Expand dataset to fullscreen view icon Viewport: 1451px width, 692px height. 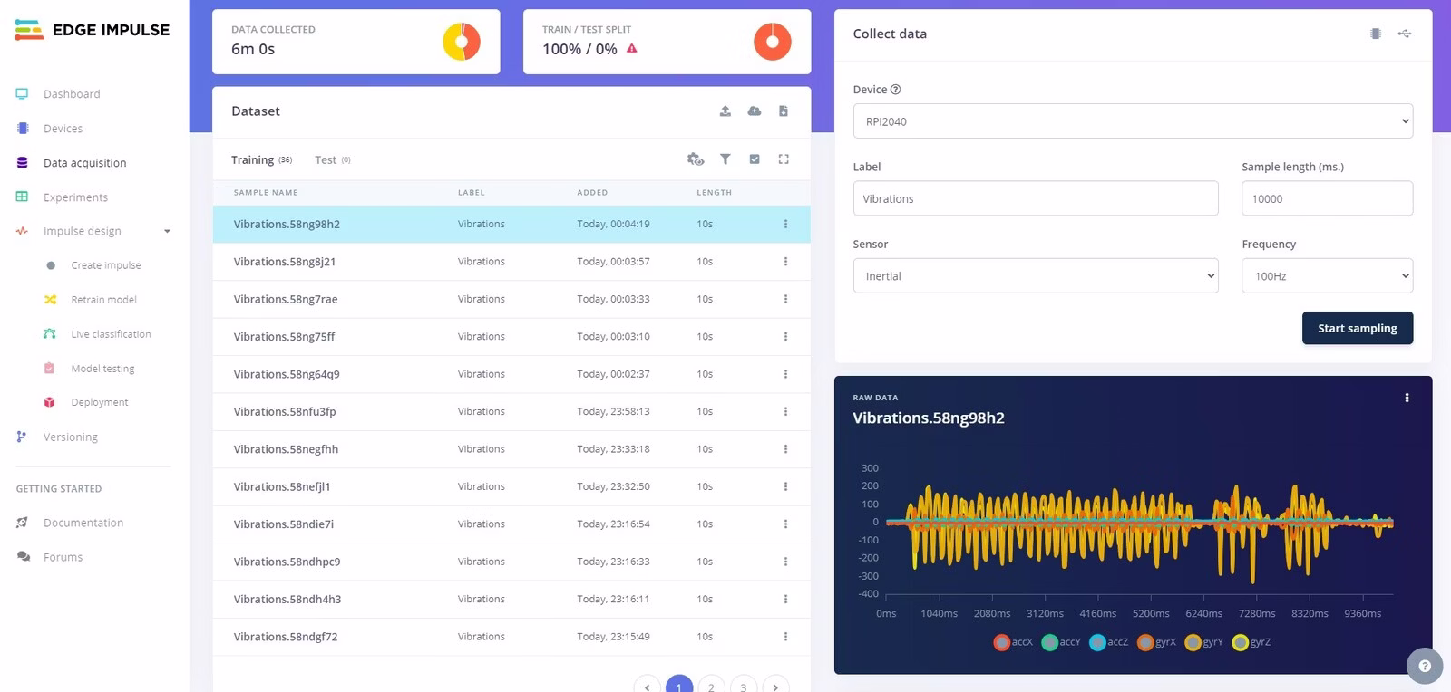[x=784, y=159]
